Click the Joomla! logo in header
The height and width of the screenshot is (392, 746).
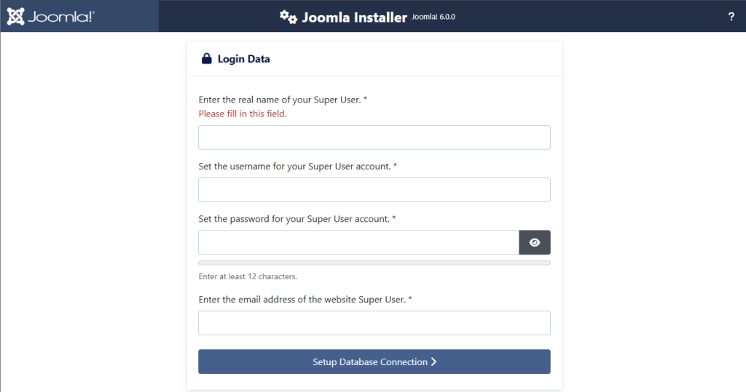50,16
